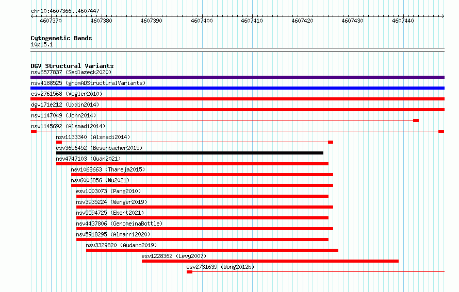Open the esv2761568 (Vogler2010) variant label
The width and height of the screenshot is (459, 292).
pyautogui.click(x=67, y=94)
